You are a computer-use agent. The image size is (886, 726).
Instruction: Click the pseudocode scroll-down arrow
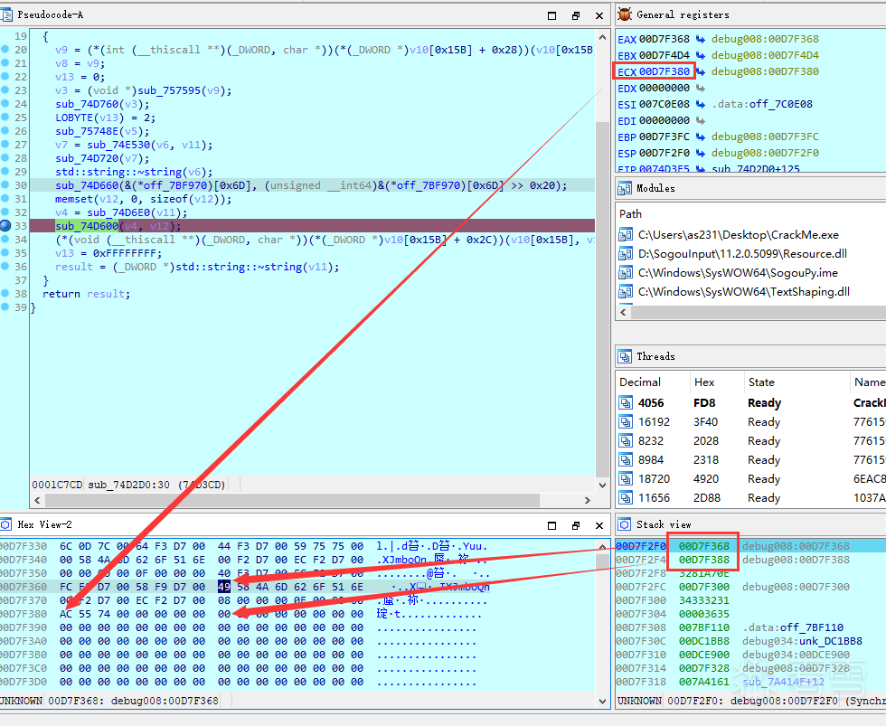[602, 486]
